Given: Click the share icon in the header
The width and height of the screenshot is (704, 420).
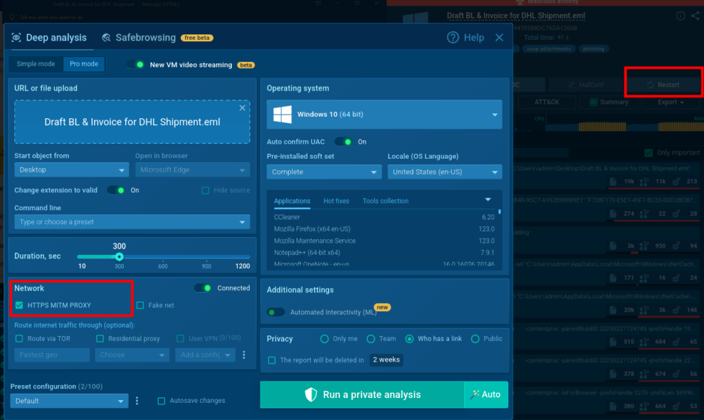Looking at the screenshot, I should click(x=695, y=16).
